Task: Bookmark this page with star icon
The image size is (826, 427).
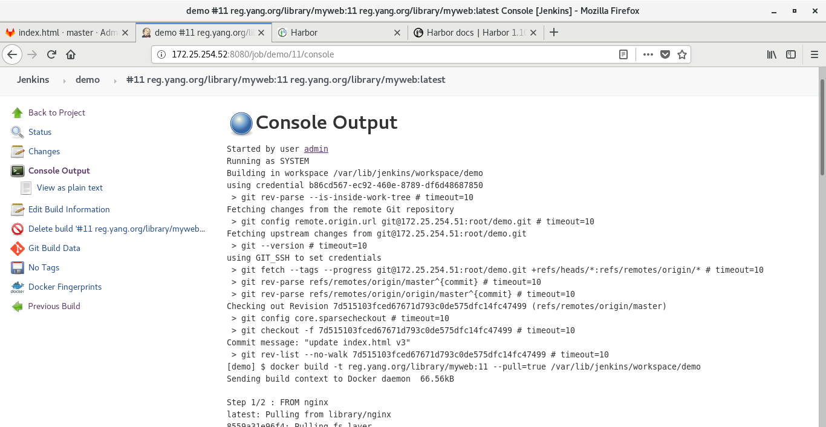Action: pos(682,54)
